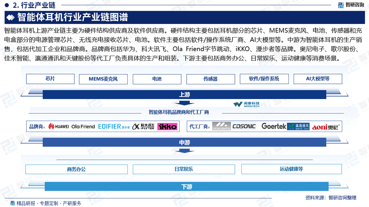Viewport: 369px width, 207px height.
Task: Select the MEMS麦克风 box
Action: pyautogui.click(x=103, y=79)
